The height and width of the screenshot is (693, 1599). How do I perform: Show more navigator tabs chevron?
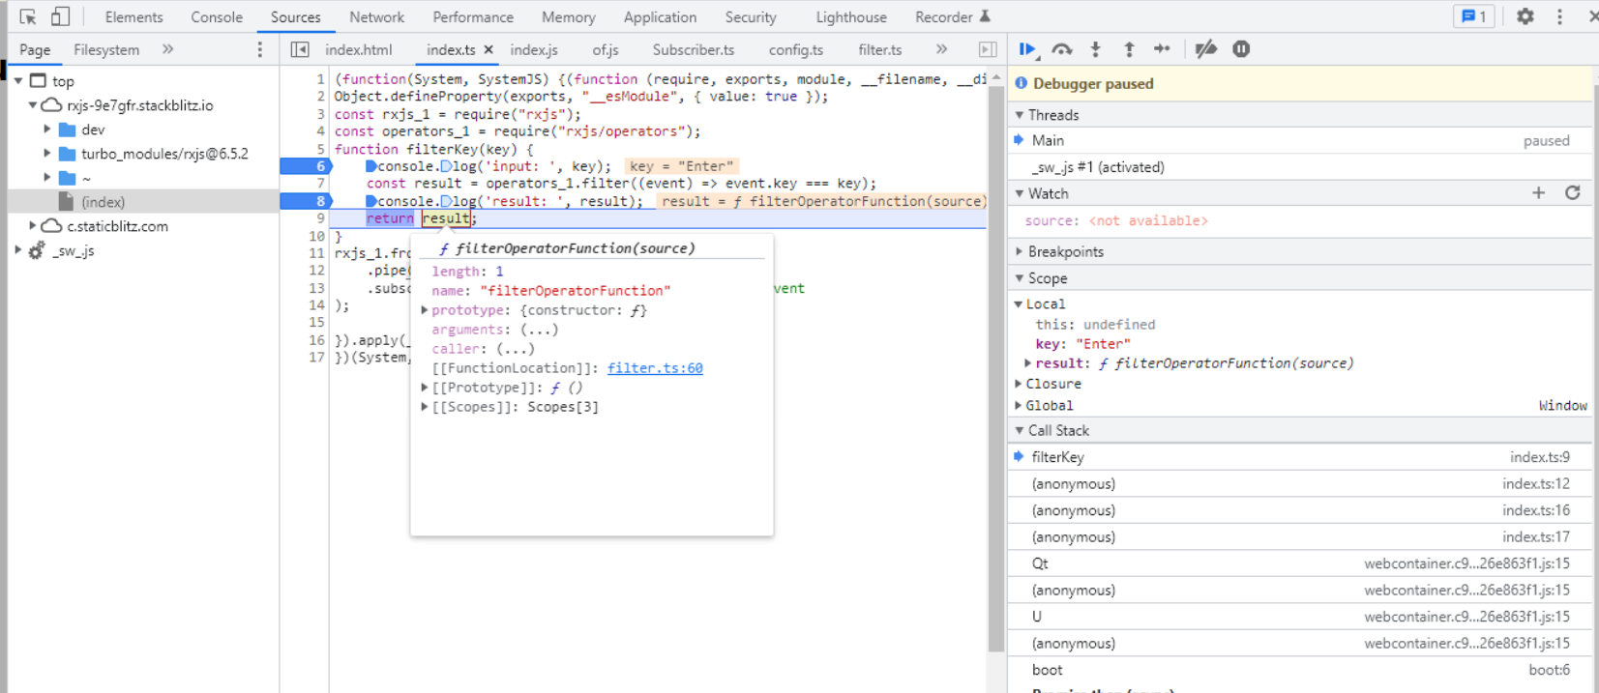(167, 49)
